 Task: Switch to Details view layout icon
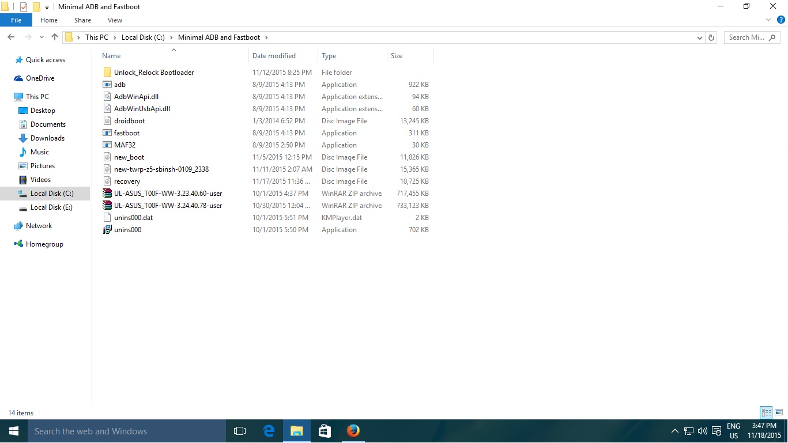(x=766, y=412)
